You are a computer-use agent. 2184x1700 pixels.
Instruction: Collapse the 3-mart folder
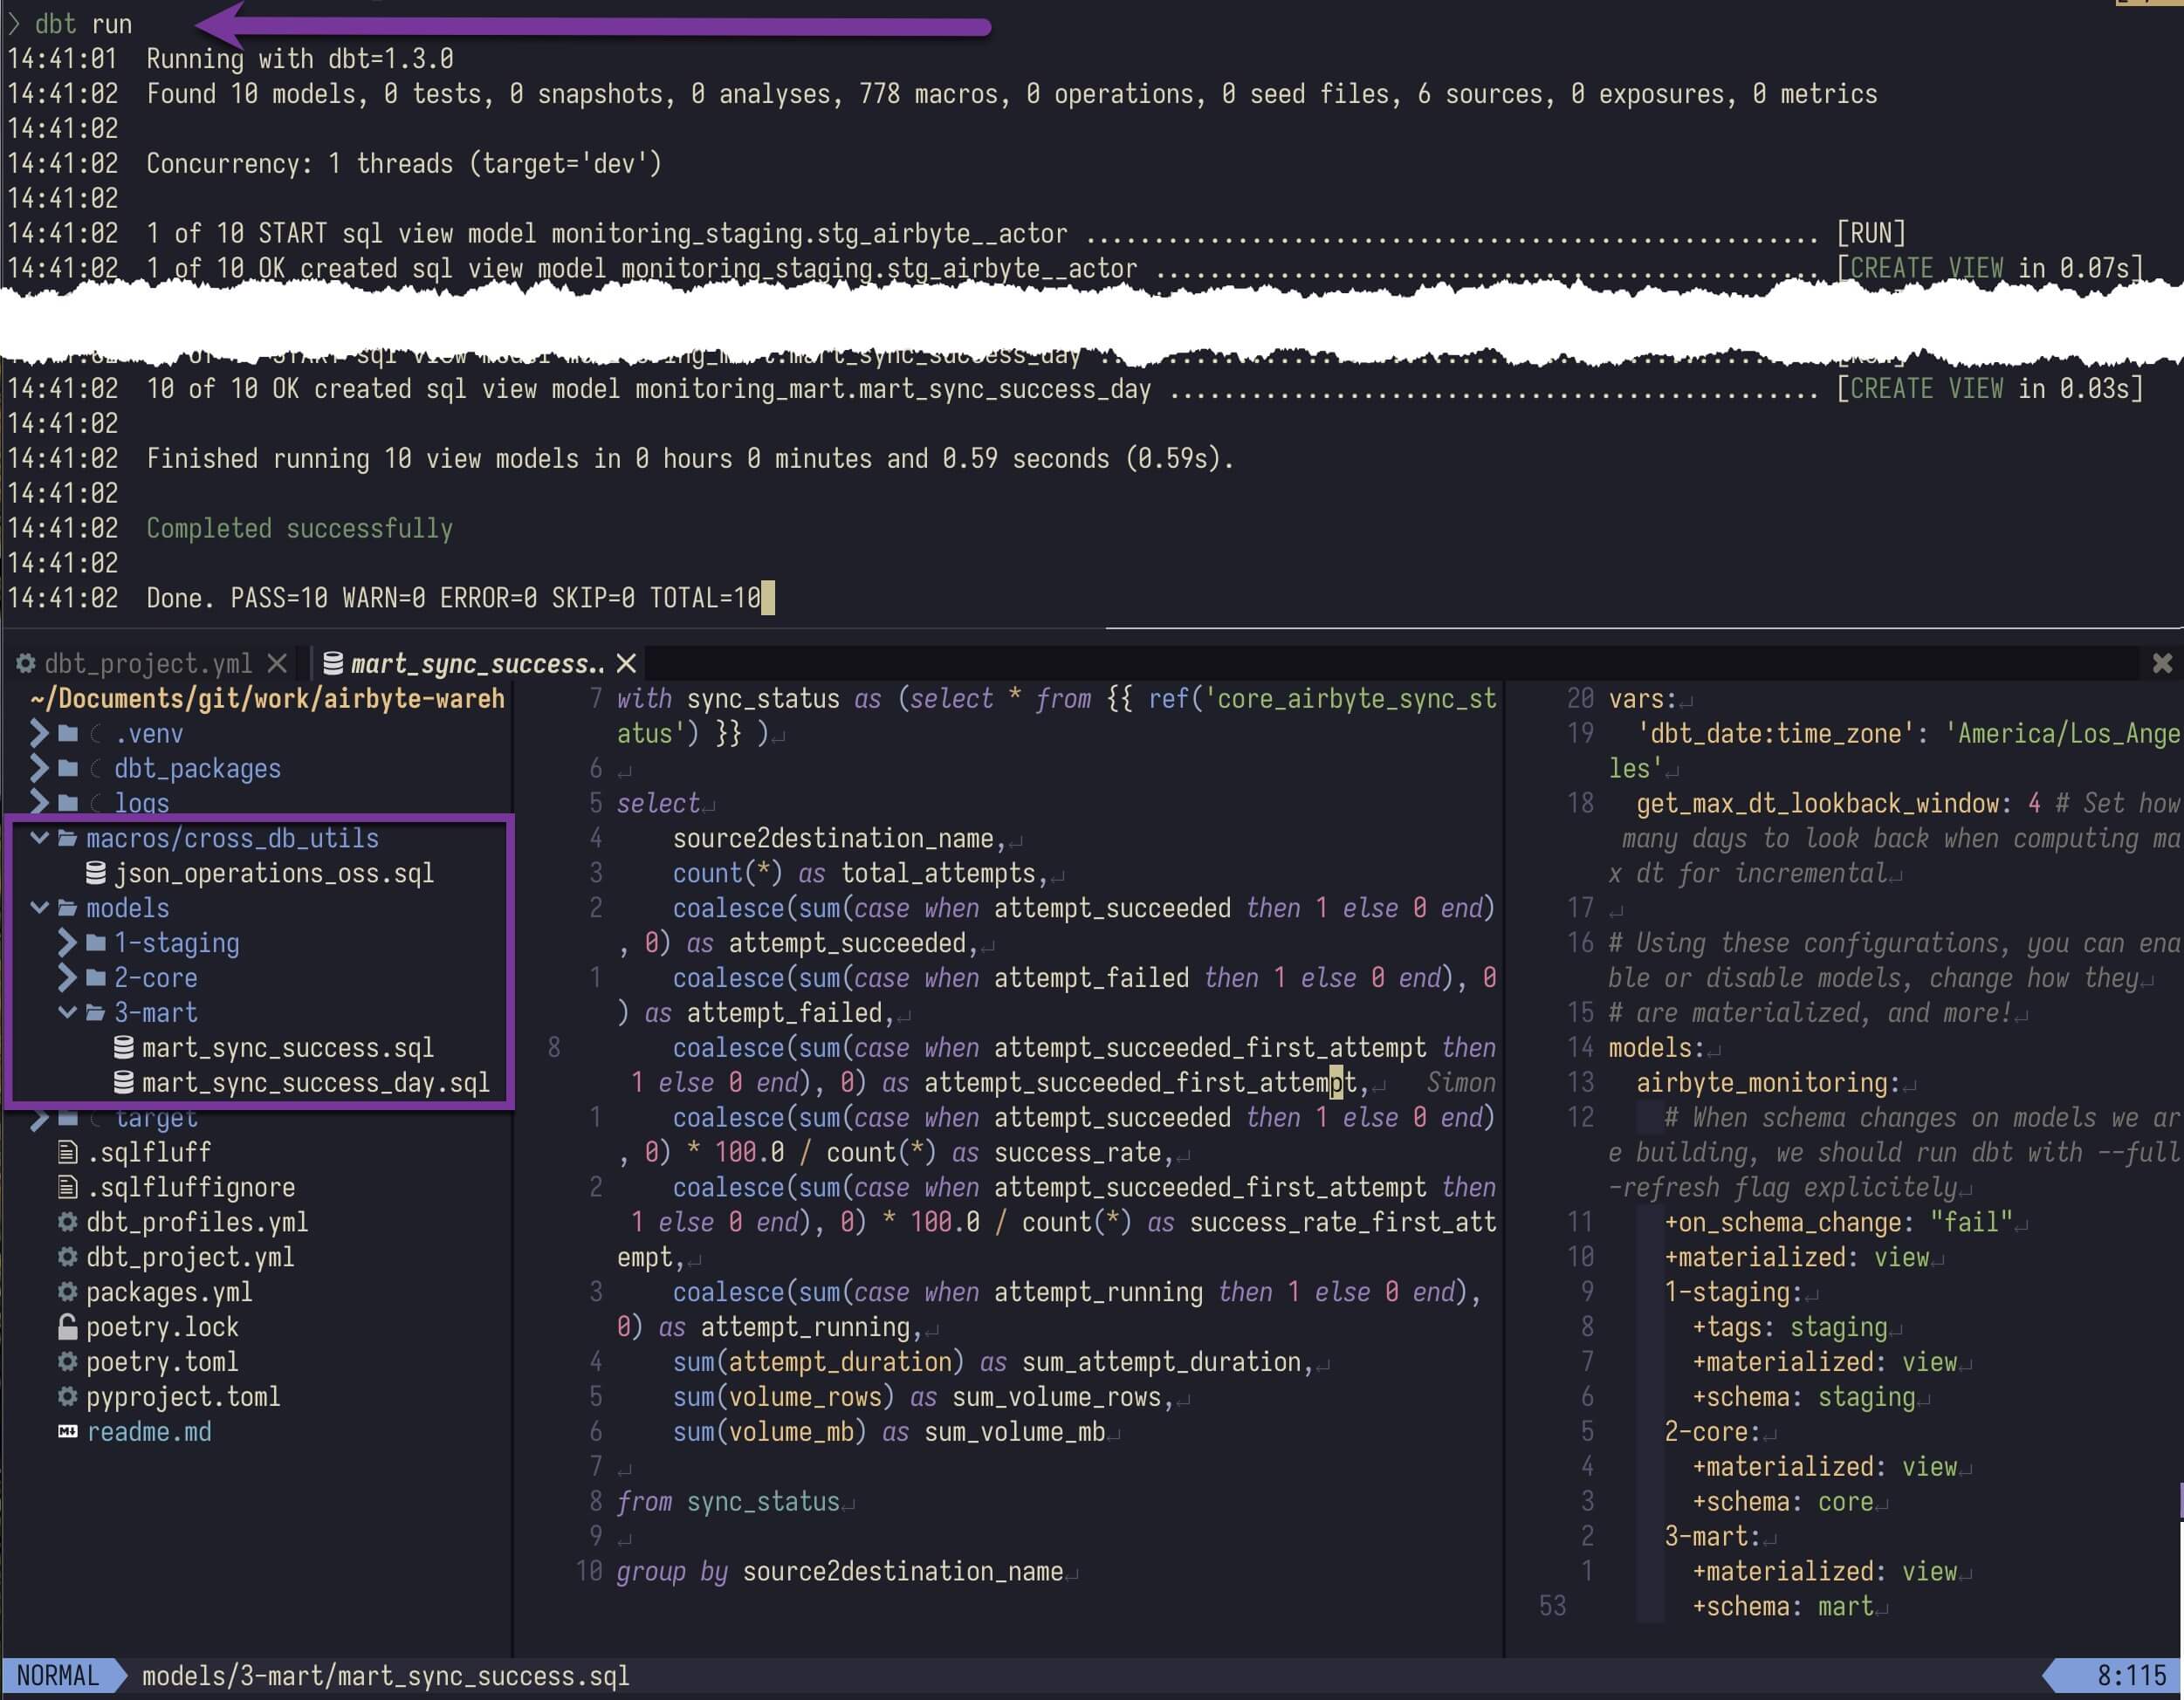pos(67,1012)
